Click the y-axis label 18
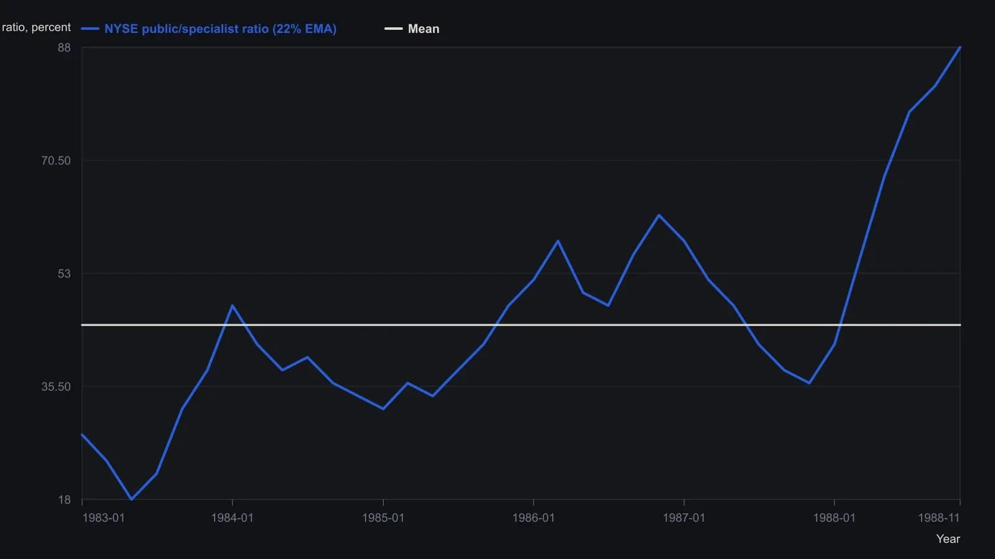995x559 pixels. [64, 499]
